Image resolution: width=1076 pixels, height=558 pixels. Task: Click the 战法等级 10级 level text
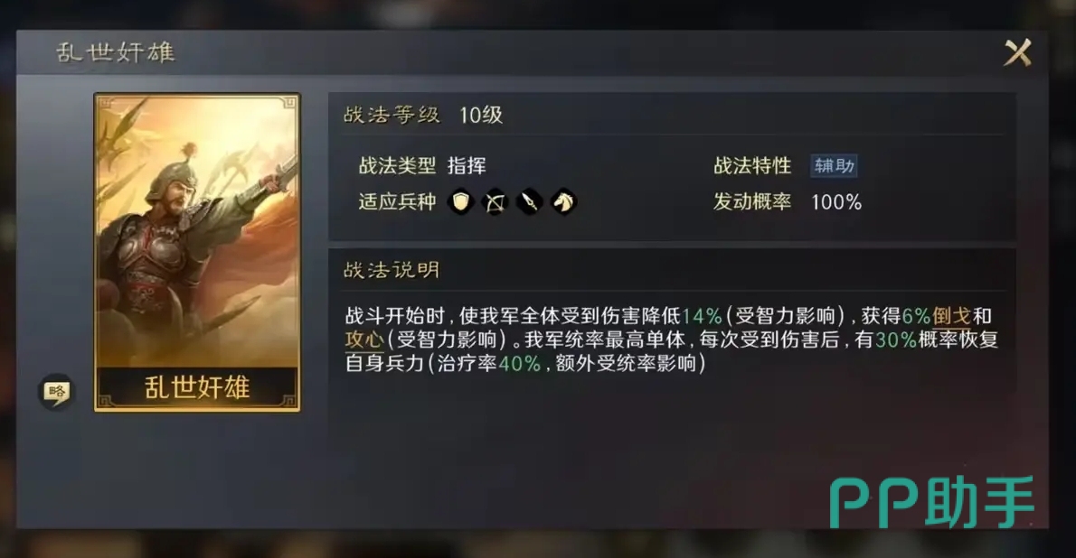coord(423,115)
